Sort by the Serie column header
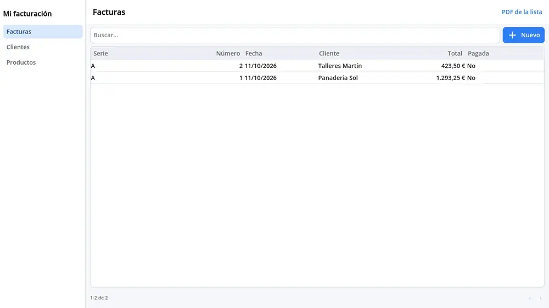Screen dimensions: 549x308 [100, 54]
